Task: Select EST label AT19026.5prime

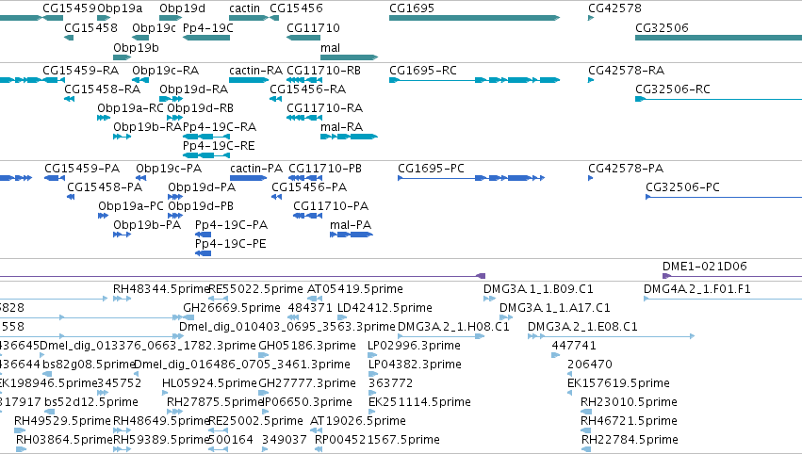Action: (358, 420)
